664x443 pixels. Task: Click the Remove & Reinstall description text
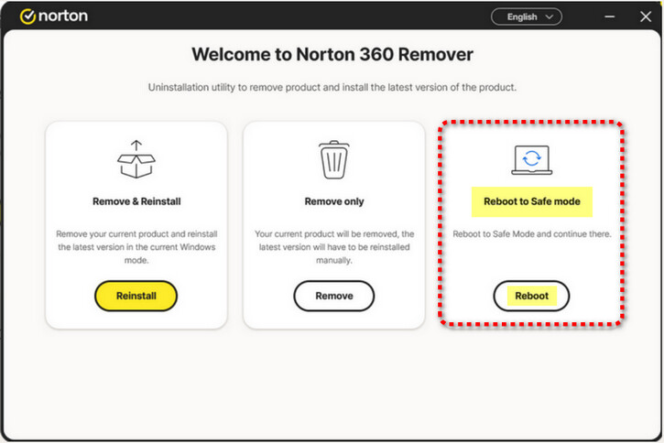(x=136, y=247)
